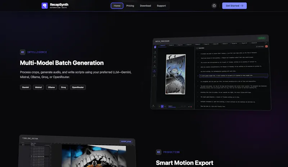The width and height of the screenshot is (288, 167).
Task: Click the INTELLIGENCE section label
Action: point(37,52)
